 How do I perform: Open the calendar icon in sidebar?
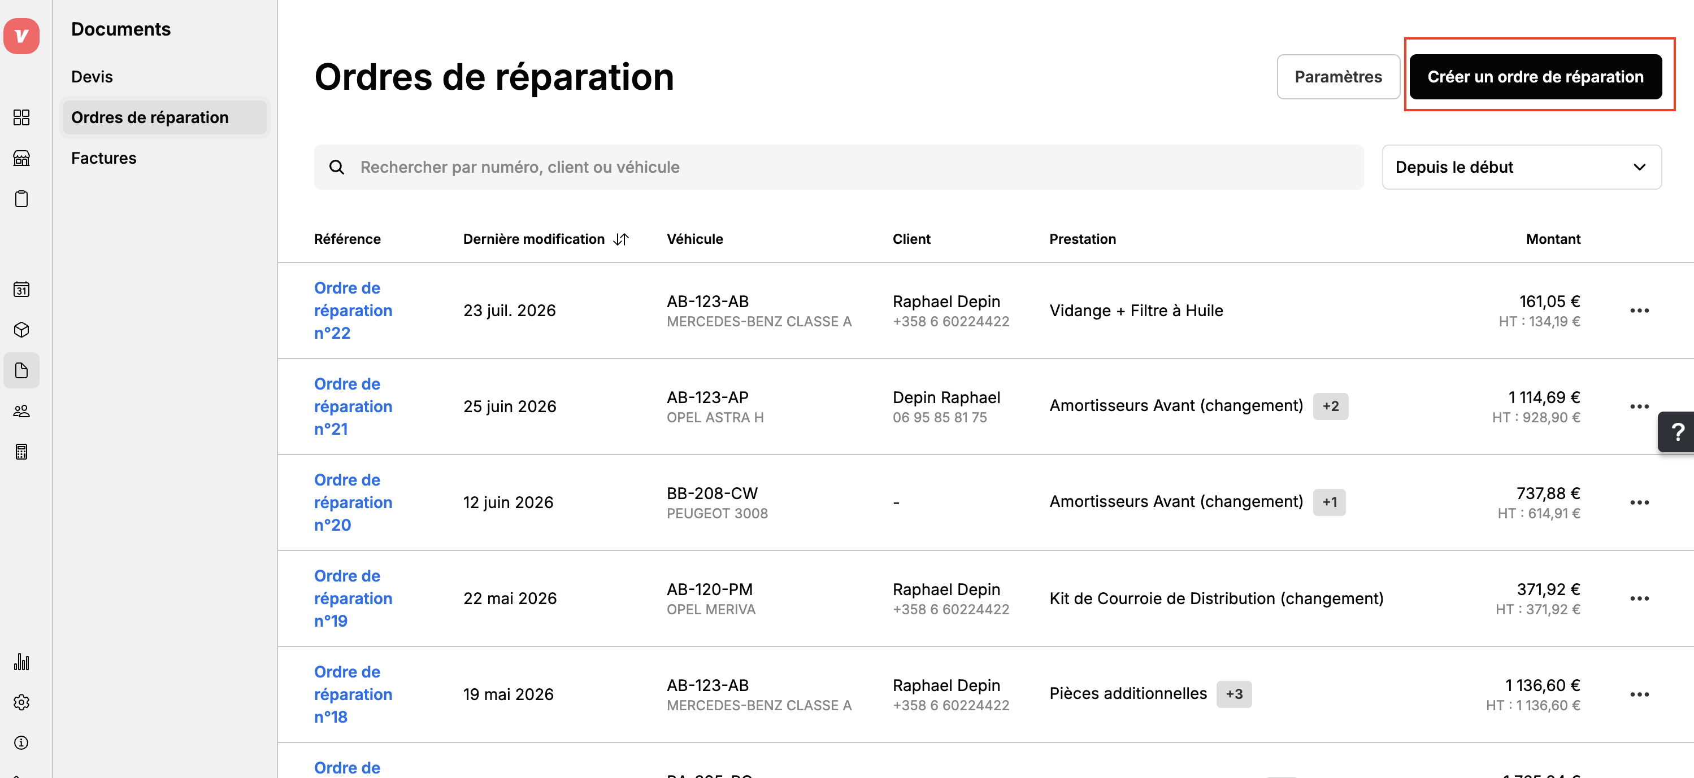[21, 289]
